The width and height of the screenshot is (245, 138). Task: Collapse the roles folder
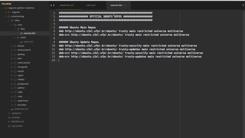coord(9,20)
